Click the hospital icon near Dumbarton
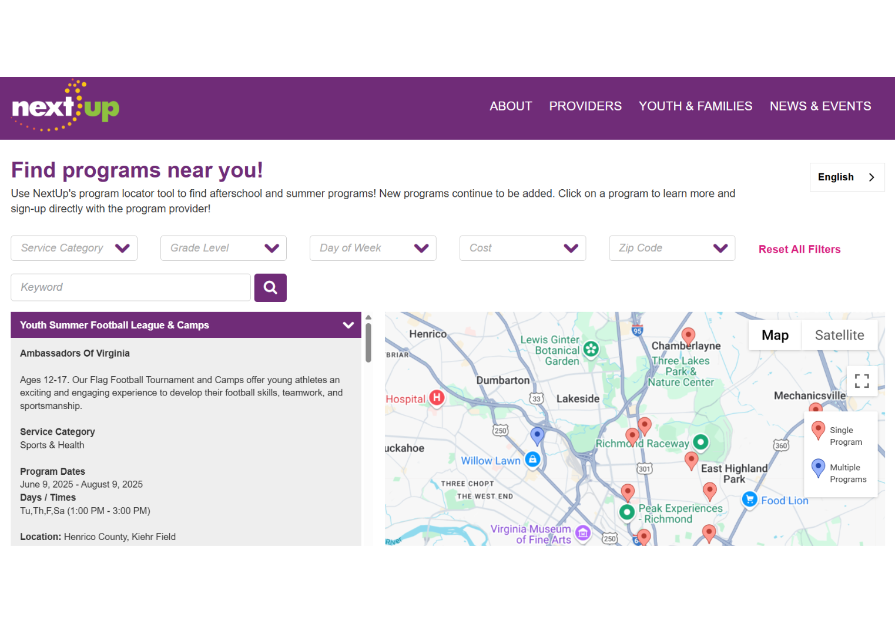 436,398
